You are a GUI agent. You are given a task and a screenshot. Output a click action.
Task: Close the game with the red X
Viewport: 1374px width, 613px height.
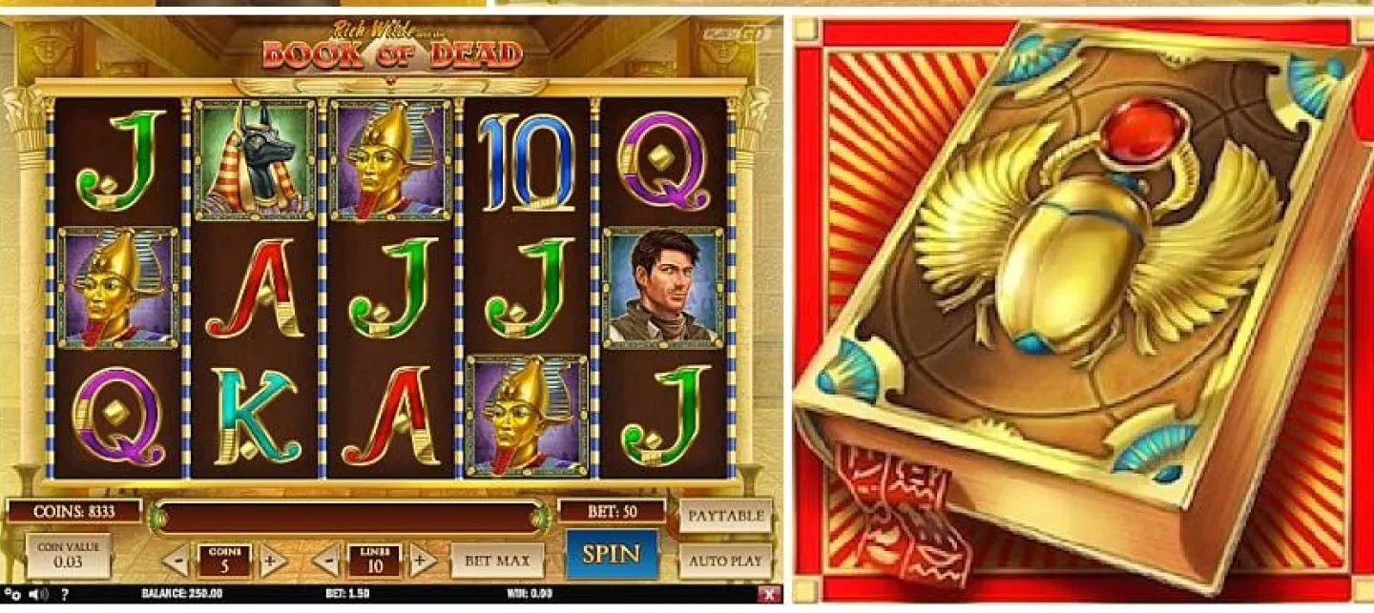(x=769, y=594)
